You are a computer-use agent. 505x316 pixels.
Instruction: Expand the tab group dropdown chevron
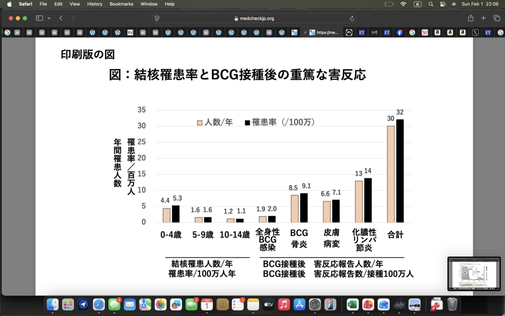coord(49,18)
